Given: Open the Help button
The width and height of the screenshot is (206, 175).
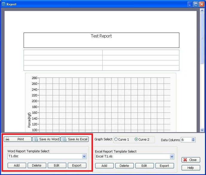Looking at the screenshot, I should (191, 168).
